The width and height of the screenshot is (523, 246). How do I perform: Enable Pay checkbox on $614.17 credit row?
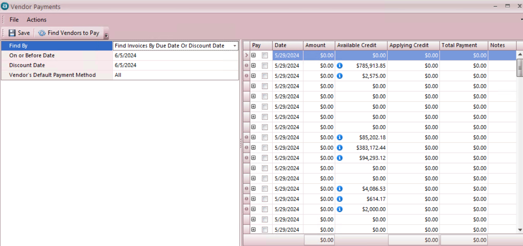[265, 199]
